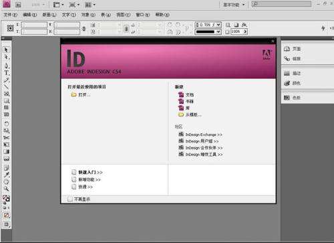Click the Quick Apply lightning icon
This screenshot has height=243, width=334.
(323, 28)
